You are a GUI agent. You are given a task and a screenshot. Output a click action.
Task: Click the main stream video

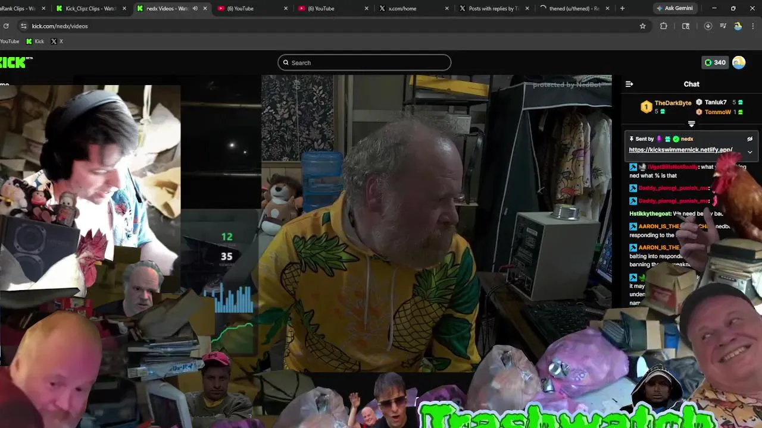tap(436, 223)
